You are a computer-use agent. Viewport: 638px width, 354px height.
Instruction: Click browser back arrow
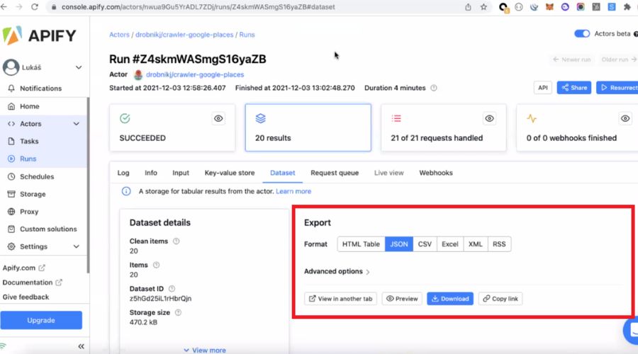(x=4, y=7)
